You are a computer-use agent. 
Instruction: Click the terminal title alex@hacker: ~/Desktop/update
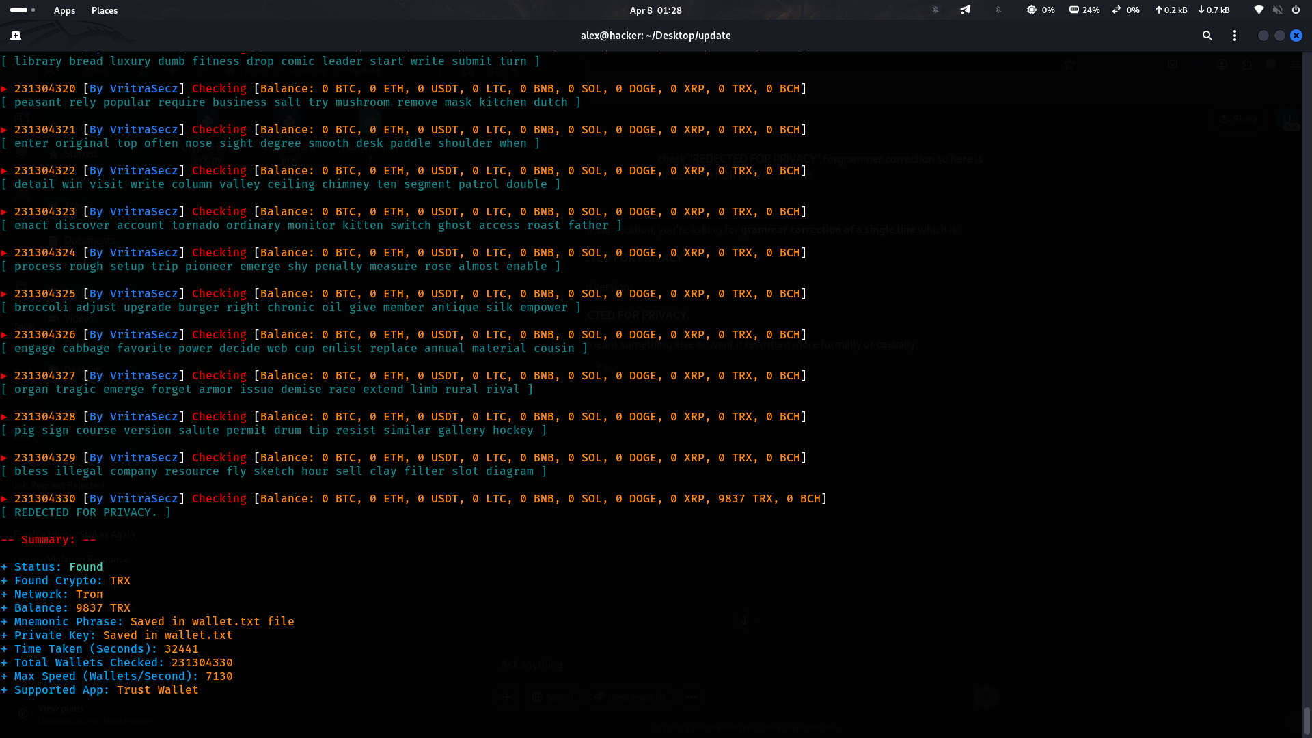point(655,36)
